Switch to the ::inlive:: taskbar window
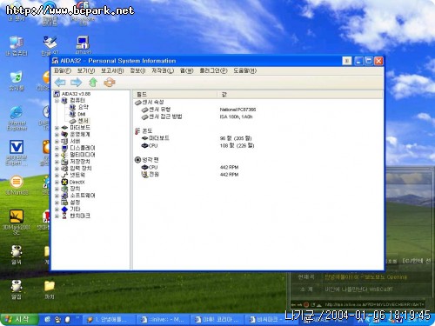435x326 pixels. point(163,320)
